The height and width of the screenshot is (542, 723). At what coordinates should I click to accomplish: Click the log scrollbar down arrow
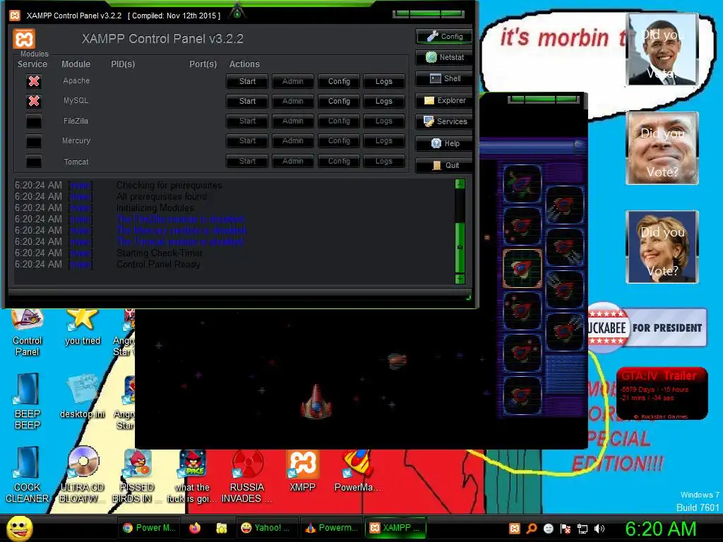460,279
